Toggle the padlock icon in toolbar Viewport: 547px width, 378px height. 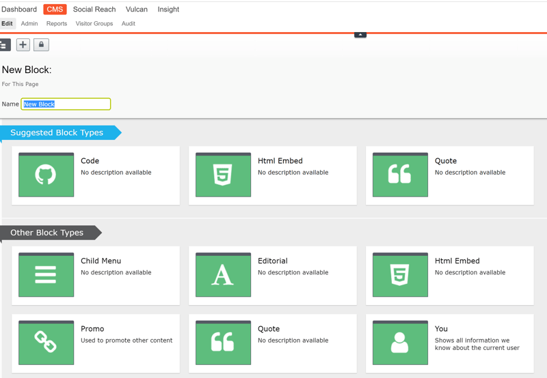pos(41,44)
